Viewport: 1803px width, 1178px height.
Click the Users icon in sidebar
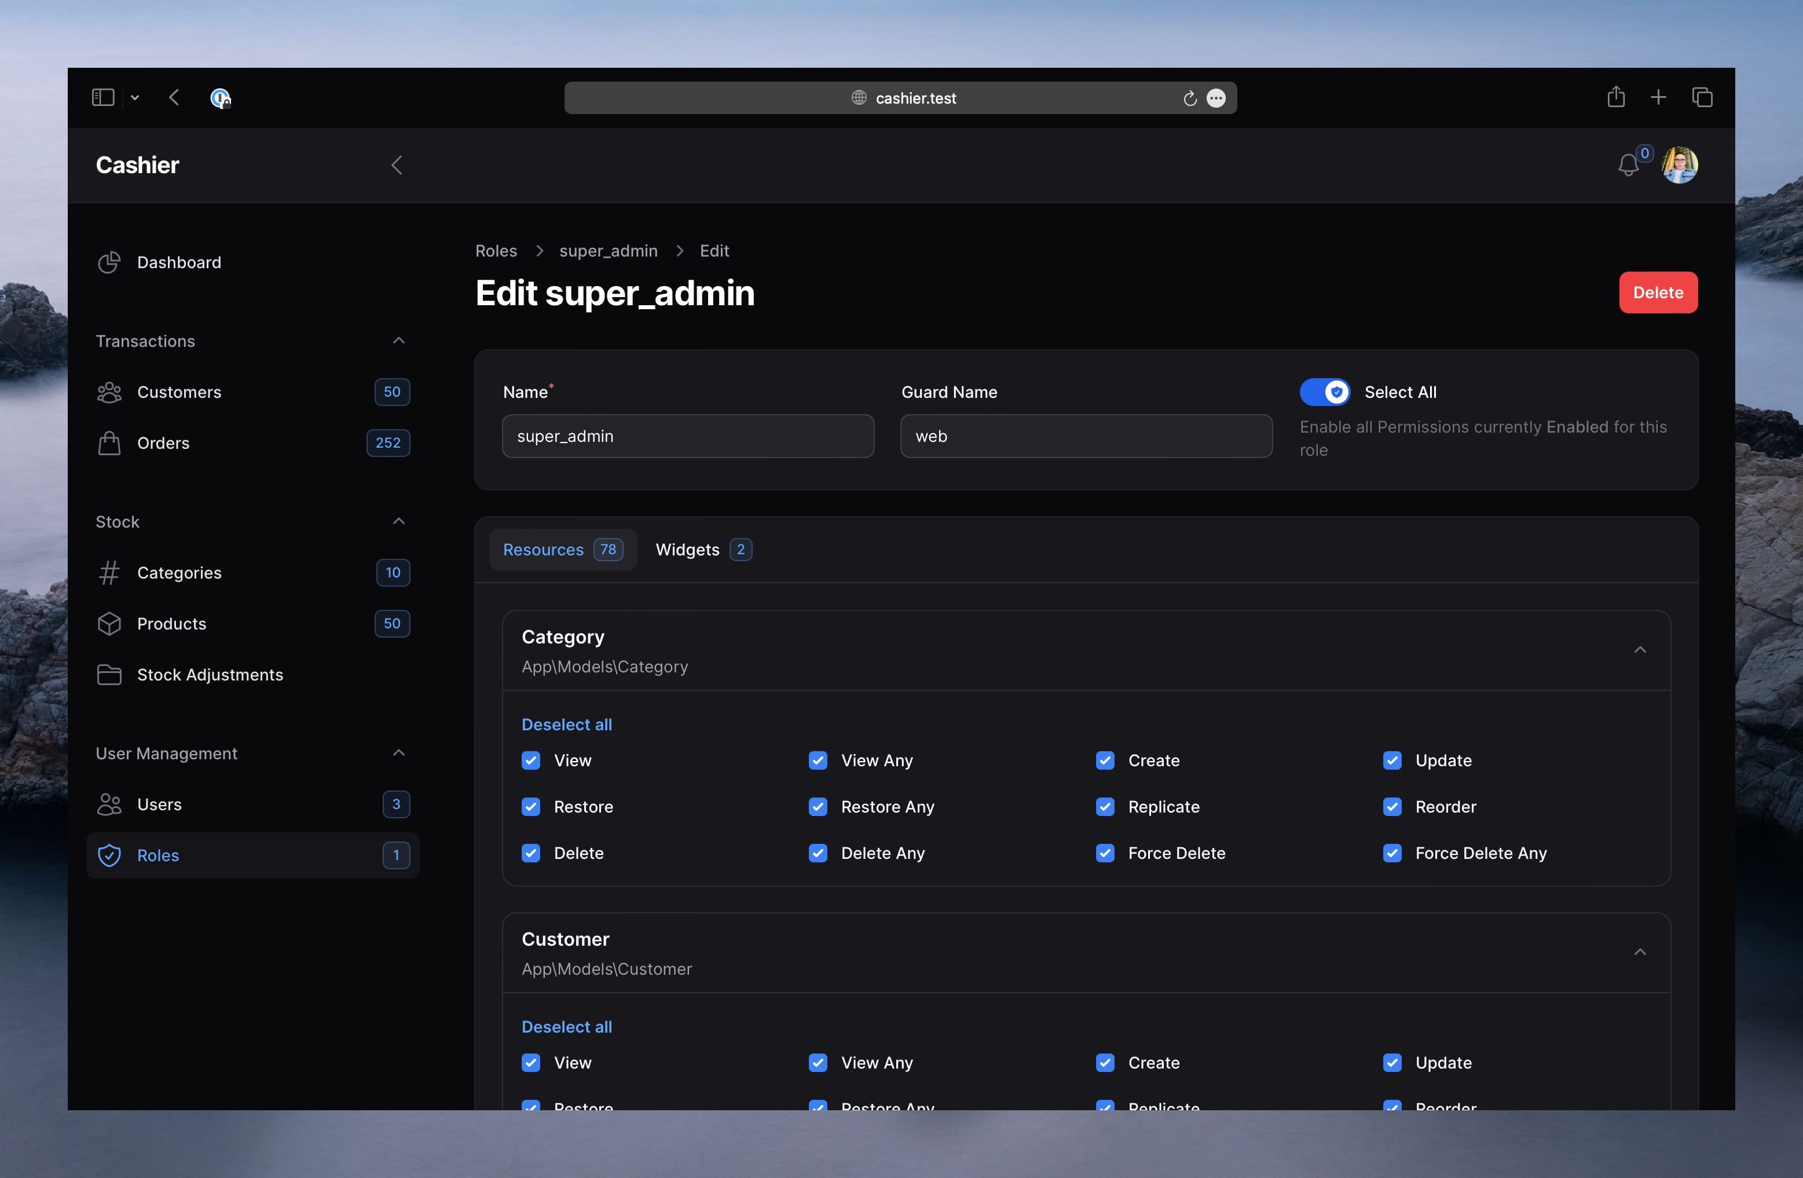pyautogui.click(x=109, y=804)
